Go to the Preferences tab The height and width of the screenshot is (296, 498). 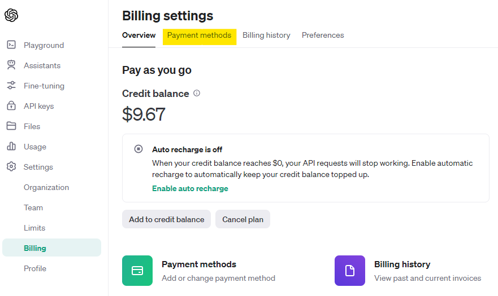click(x=323, y=36)
